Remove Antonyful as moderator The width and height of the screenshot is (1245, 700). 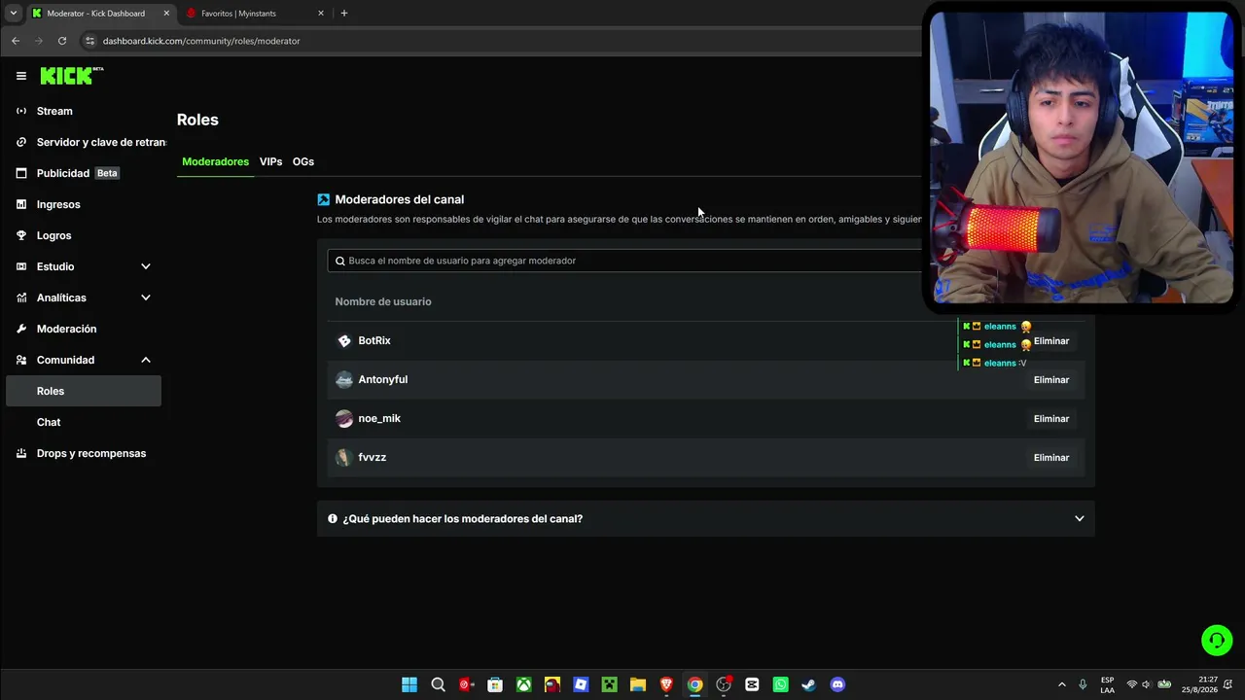pyautogui.click(x=1051, y=380)
